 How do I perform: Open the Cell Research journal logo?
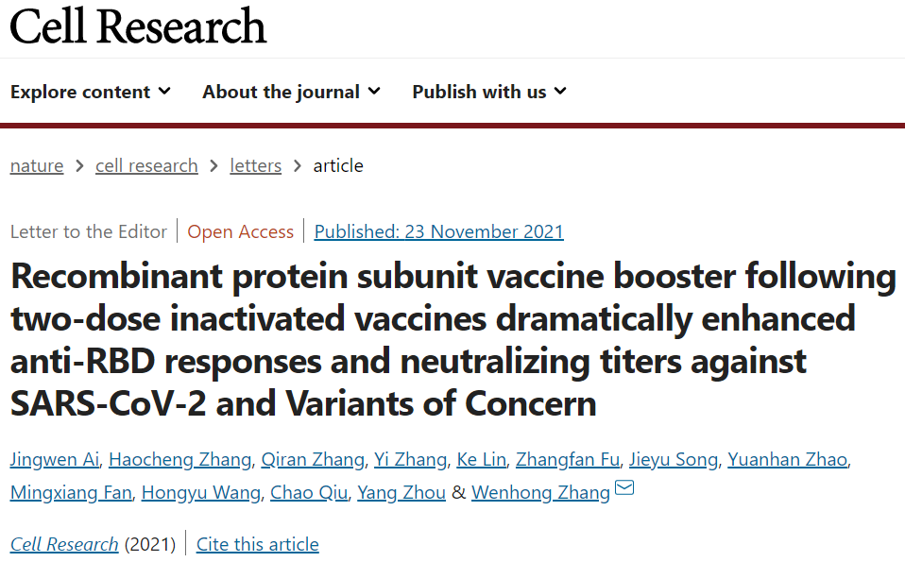(x=138, y=26)
